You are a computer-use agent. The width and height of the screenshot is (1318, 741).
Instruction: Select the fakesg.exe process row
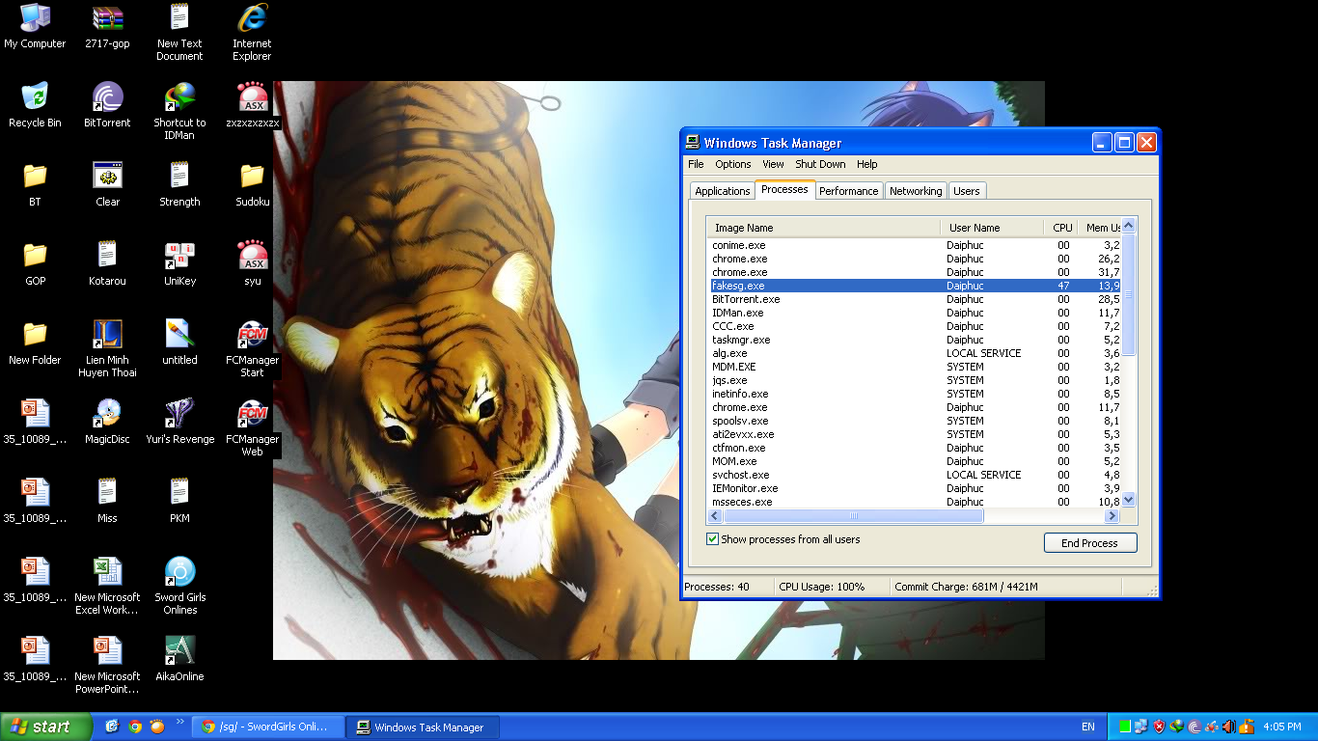914,286
